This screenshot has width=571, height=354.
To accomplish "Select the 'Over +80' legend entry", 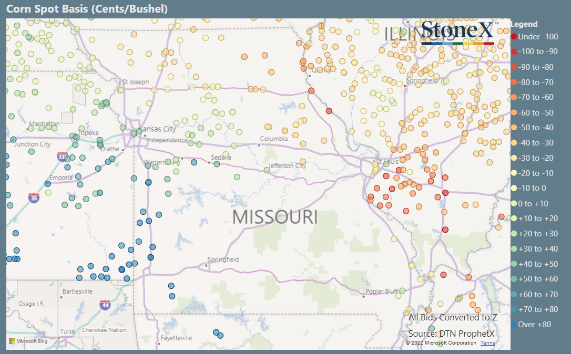I will [531, 324].
